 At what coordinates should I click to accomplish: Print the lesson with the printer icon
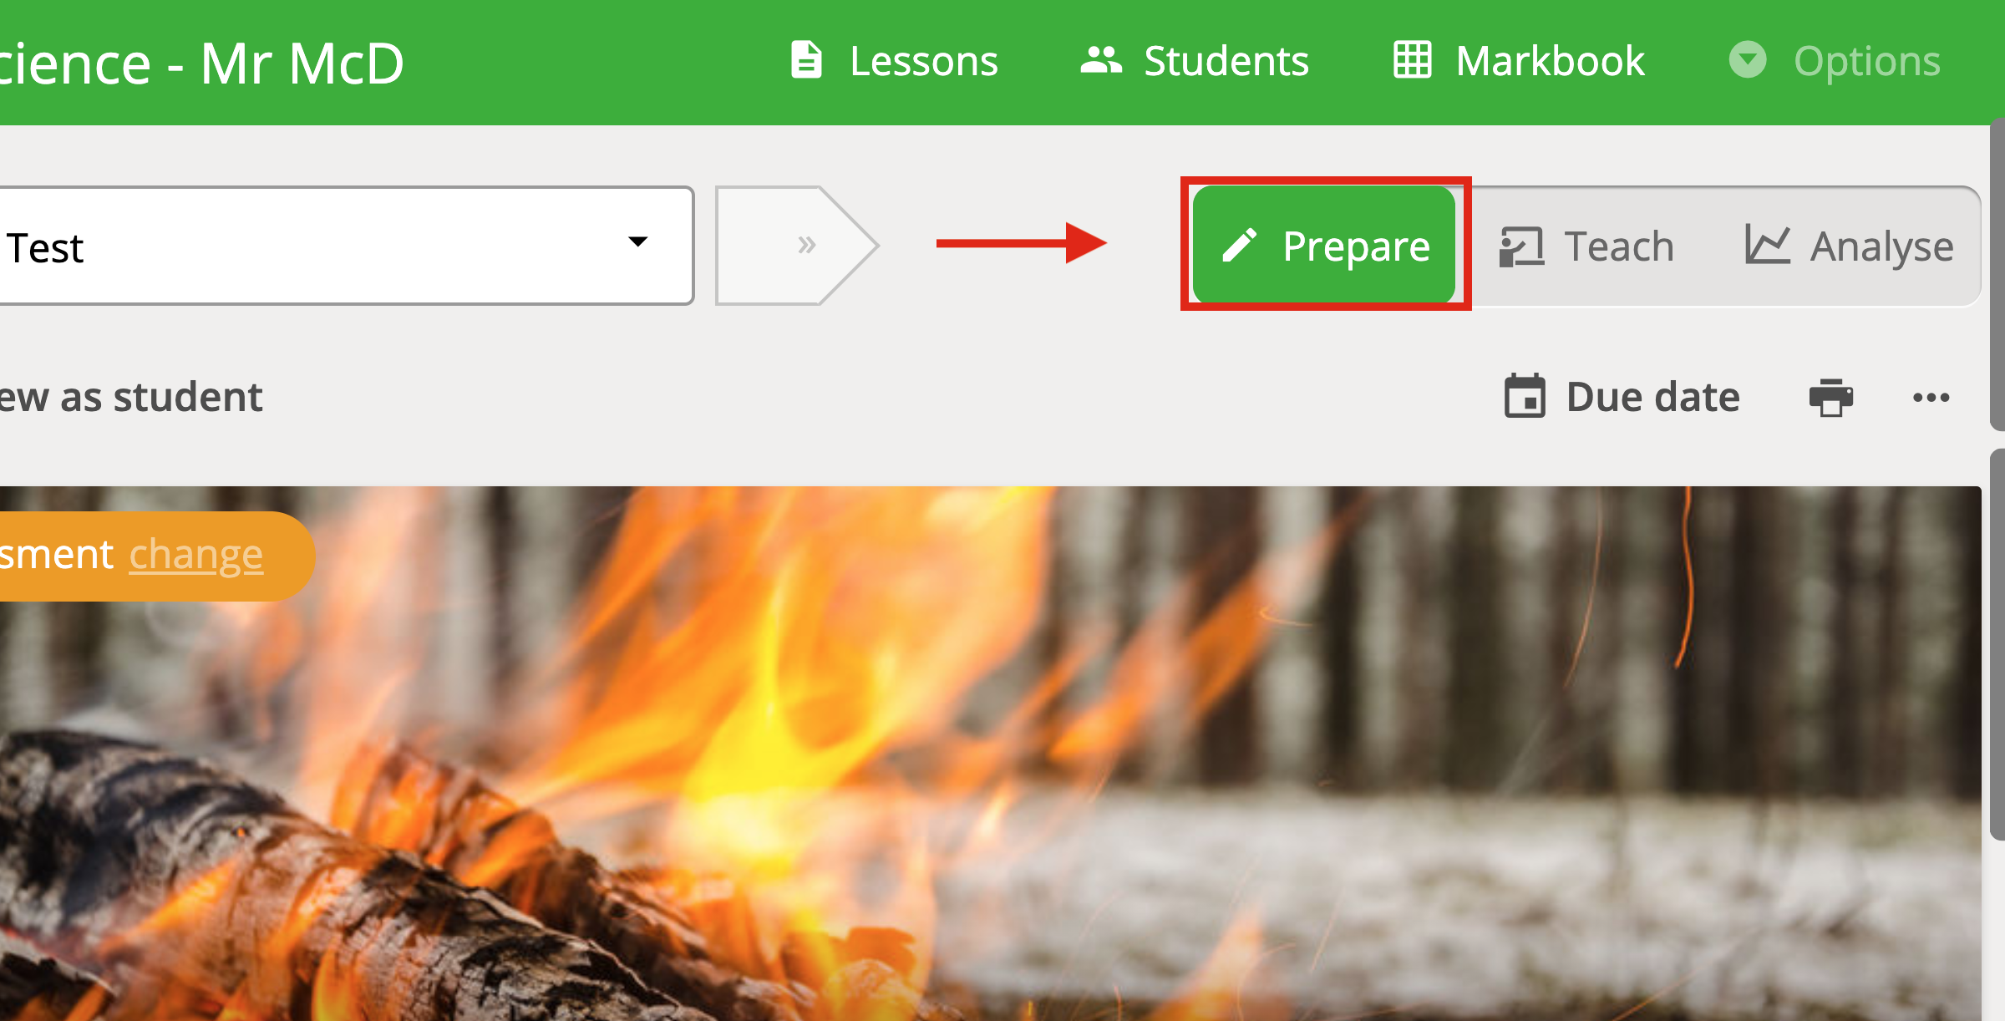pyautogui.click(x=1831, y=397)
